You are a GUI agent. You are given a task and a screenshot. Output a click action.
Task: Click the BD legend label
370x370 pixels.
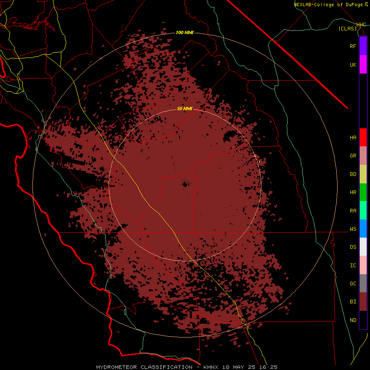(x=353, y=174)
